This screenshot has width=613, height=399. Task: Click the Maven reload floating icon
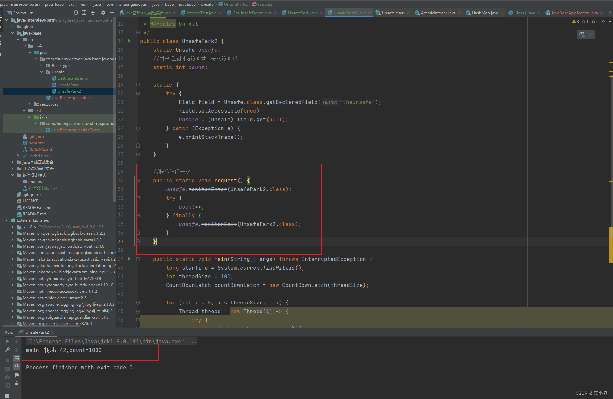click(582, 34)
